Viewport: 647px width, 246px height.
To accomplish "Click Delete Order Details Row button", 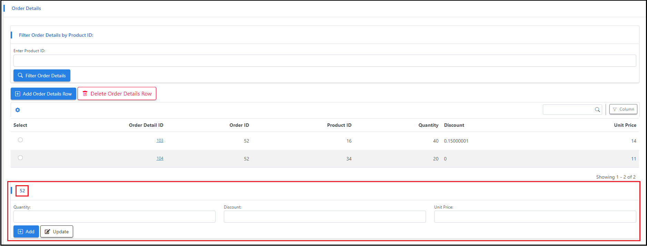I will click(117, 93).
